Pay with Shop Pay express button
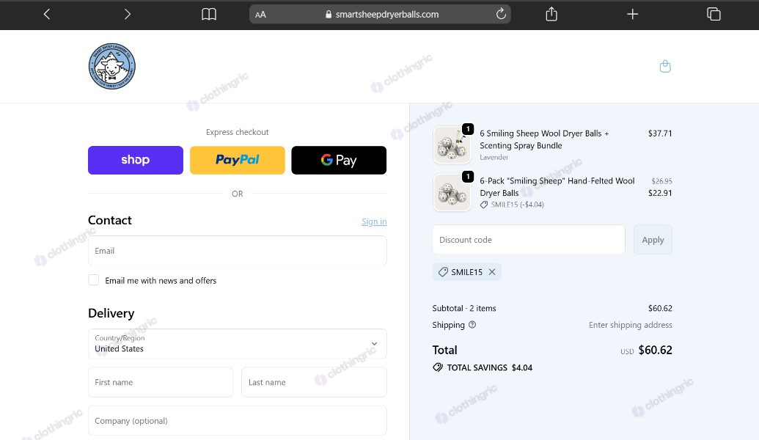Screen dimensions: 759x440 tap(136, 160)
